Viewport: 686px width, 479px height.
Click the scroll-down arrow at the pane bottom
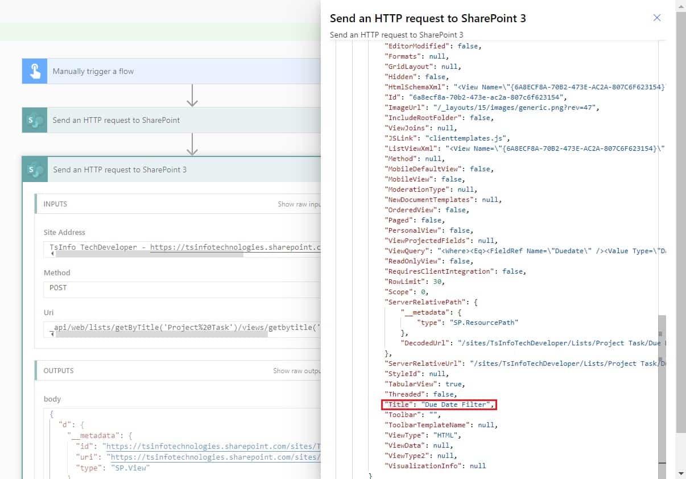click(681, 473)
